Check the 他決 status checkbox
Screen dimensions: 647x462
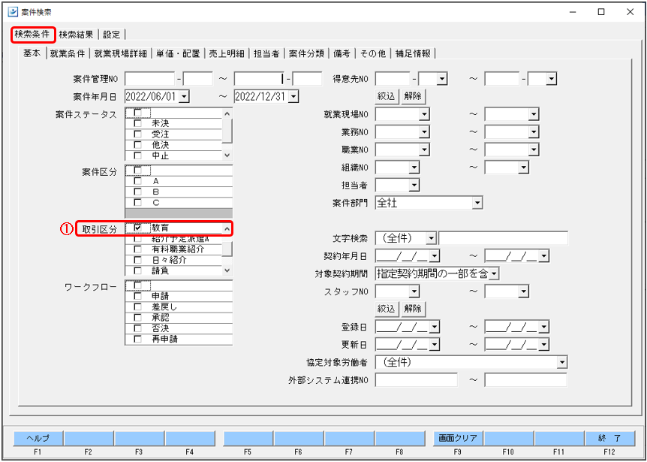[x=138, y=145]
